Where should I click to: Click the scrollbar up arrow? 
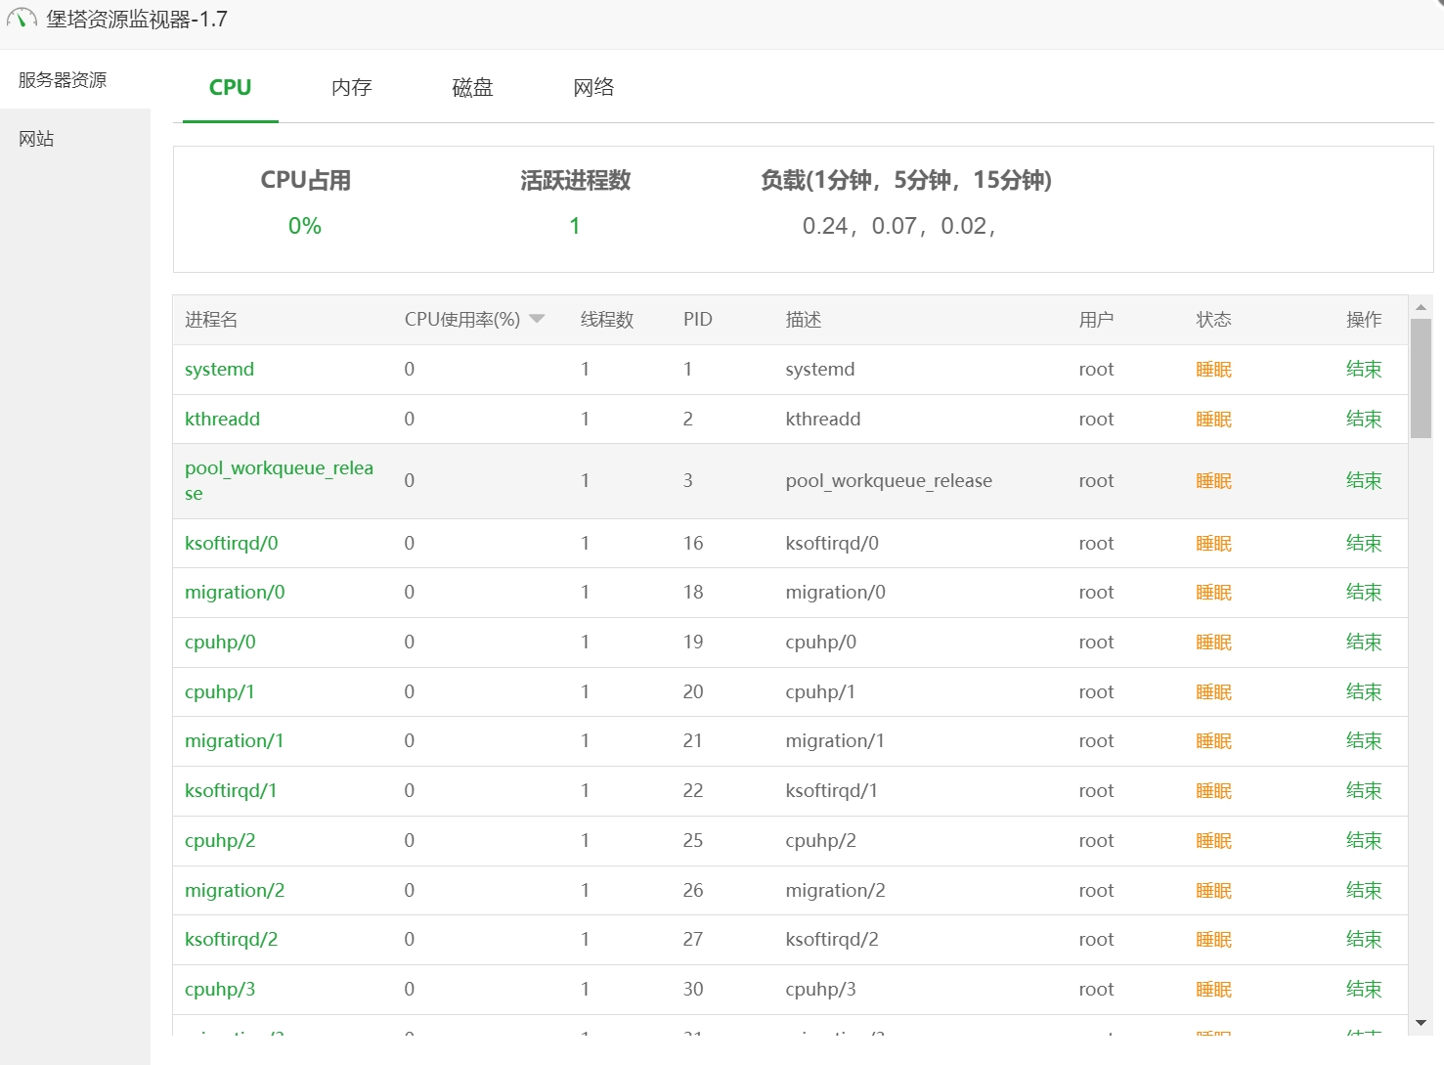[1421, 307]
